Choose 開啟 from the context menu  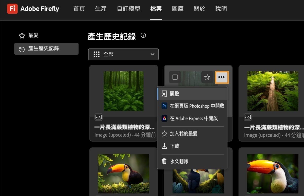192,94
